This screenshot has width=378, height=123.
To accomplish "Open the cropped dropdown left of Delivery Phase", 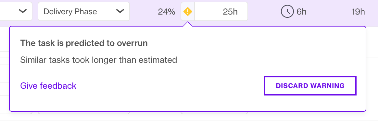I will (16, 11).
